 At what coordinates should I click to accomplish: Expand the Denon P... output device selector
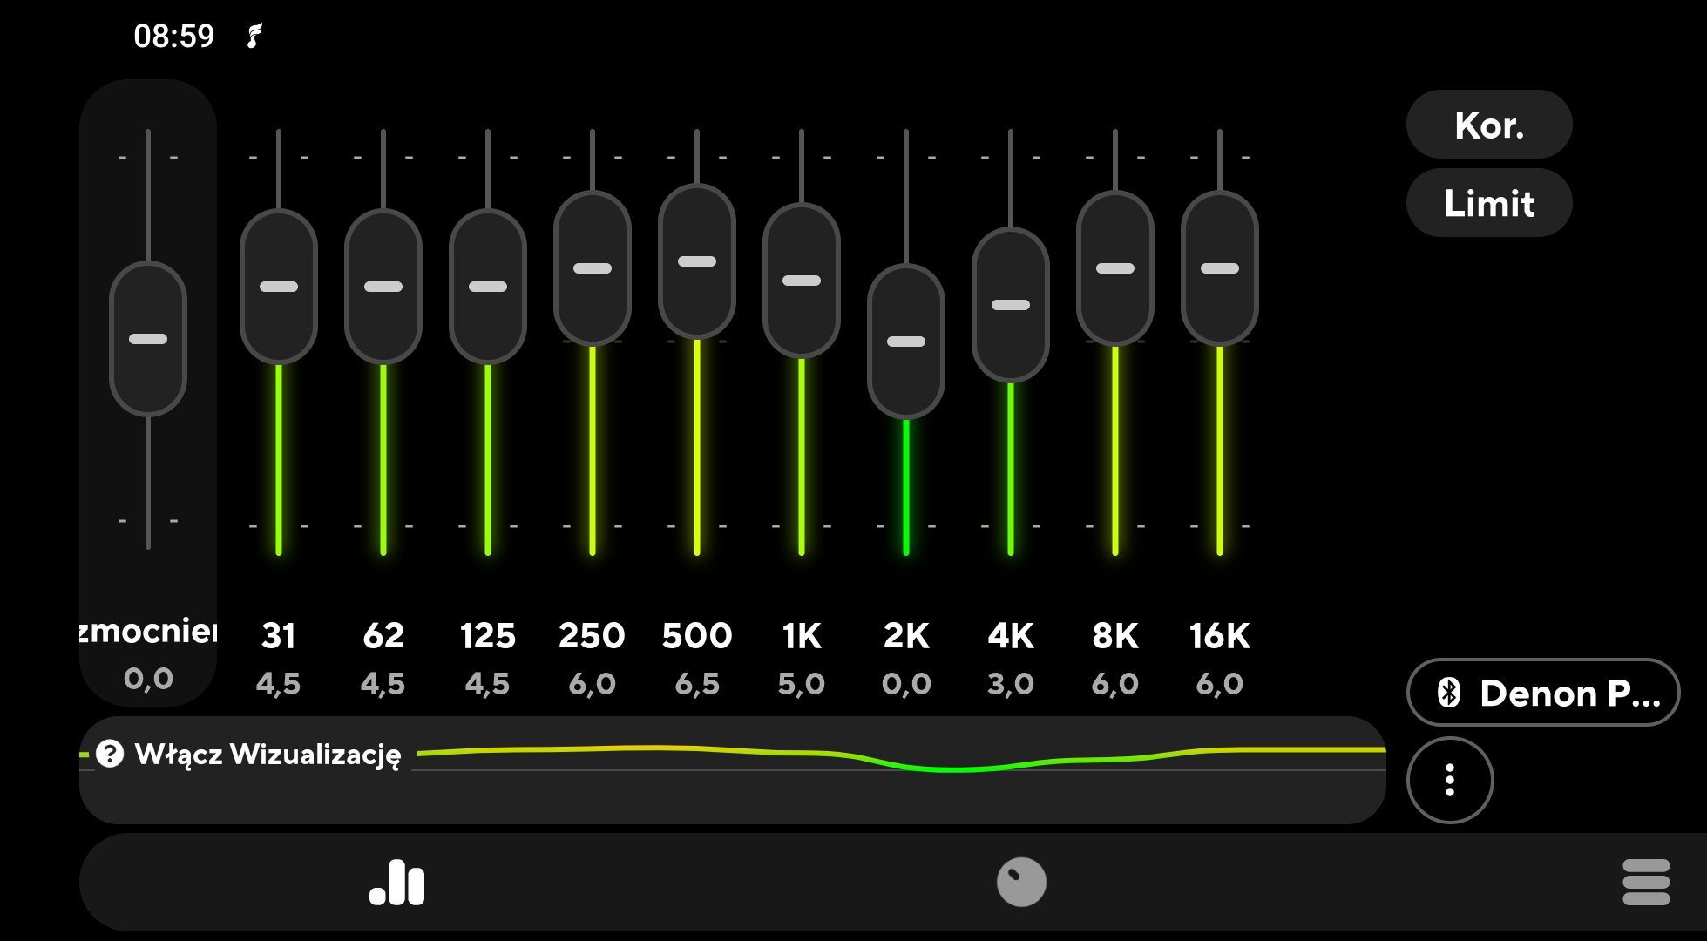point(1543,693)
